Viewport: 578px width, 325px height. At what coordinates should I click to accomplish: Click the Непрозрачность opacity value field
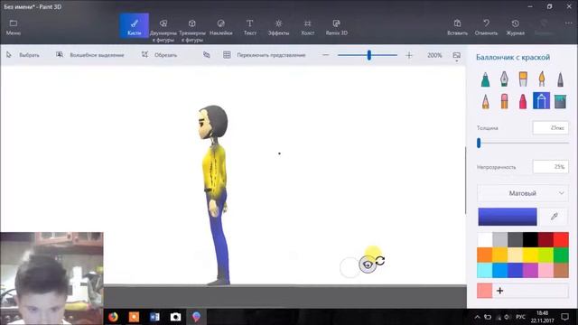(550, 167)
